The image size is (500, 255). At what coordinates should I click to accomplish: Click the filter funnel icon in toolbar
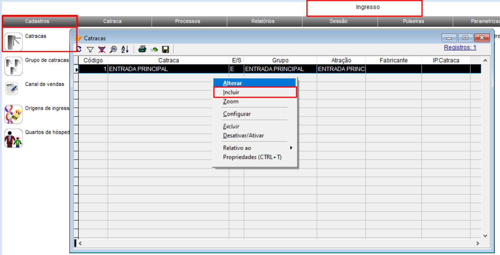[x=90, y=49]
